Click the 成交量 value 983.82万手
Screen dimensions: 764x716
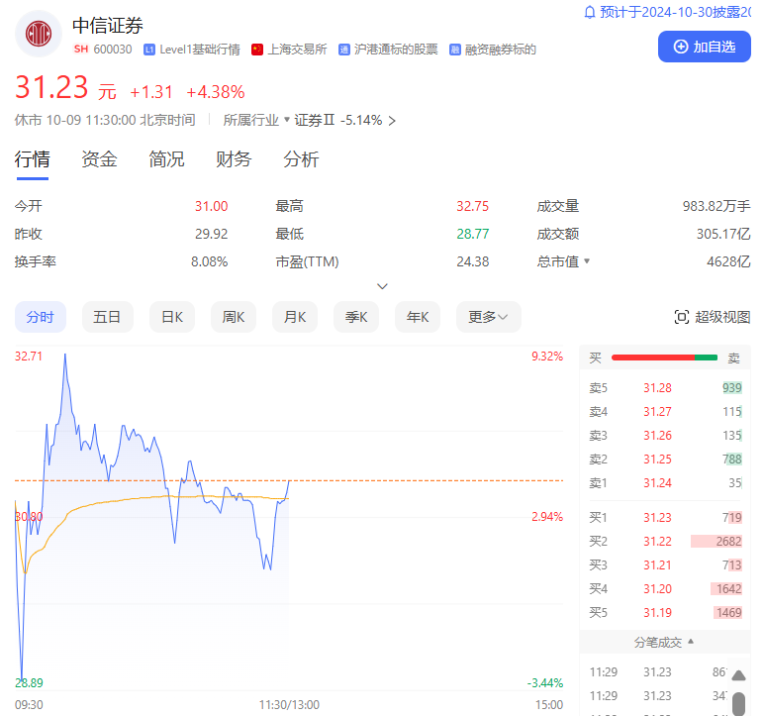click(716, 206)
